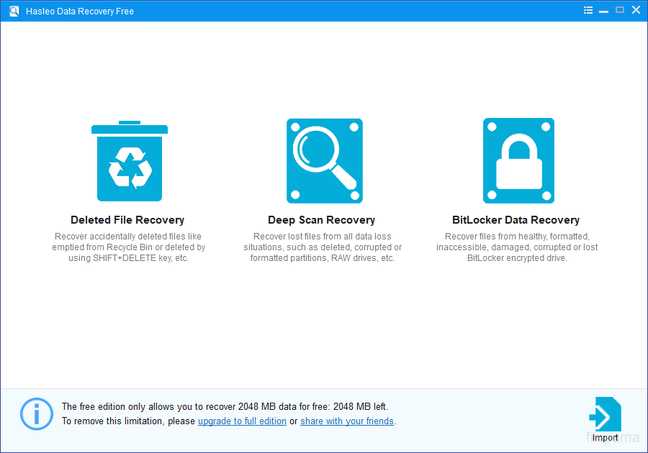Click the blue information circle icon
The height and width of the screenshot is (453, 648).
tap(36, 414)
